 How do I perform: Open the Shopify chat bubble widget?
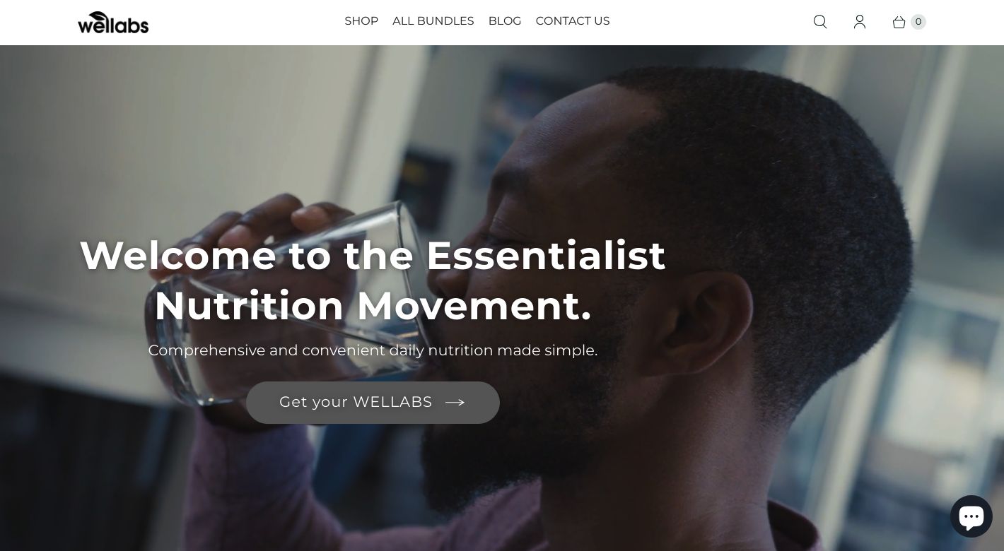(x=971, y=516)
